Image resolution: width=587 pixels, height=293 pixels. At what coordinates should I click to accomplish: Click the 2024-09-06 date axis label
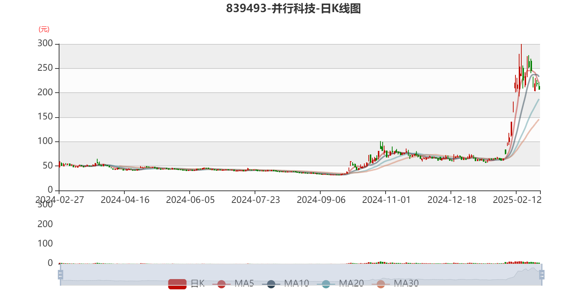(x=321, y=200)
